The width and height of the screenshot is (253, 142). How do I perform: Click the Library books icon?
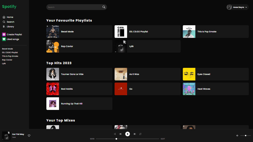point(4,27)
